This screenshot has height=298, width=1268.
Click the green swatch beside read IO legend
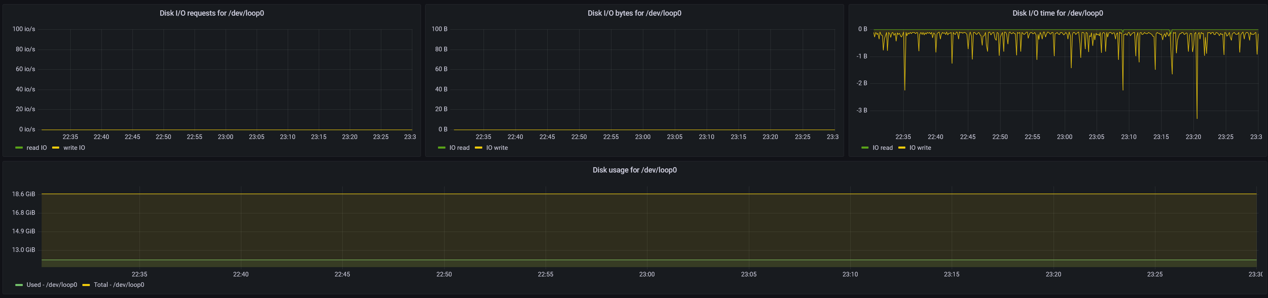click(19, 148)
